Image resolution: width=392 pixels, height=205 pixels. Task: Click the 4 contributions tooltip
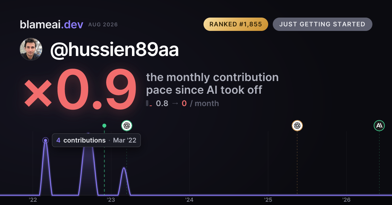(96, 140)
